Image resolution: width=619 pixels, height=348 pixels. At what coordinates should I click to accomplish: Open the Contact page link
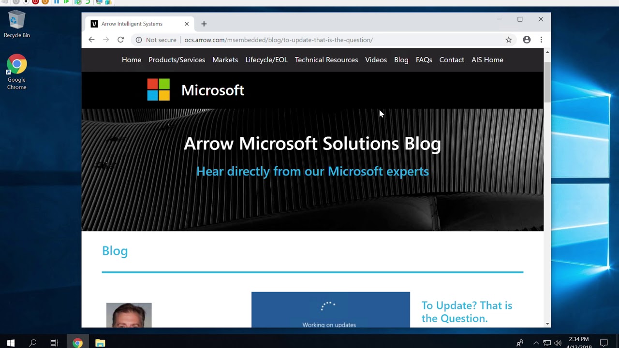tap(452, 60)
